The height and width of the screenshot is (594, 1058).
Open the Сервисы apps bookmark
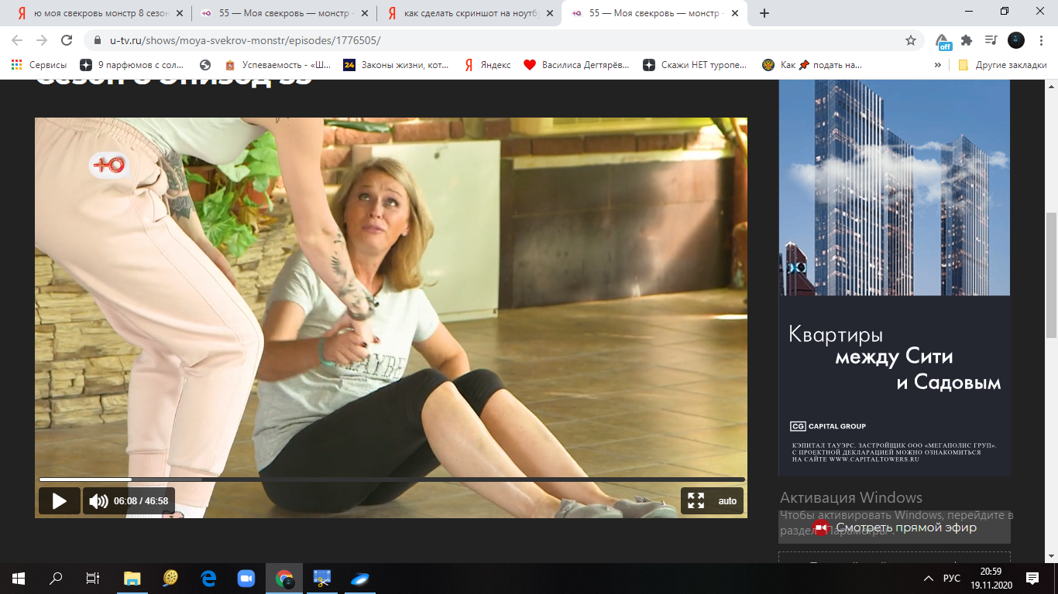pos(39,65)
